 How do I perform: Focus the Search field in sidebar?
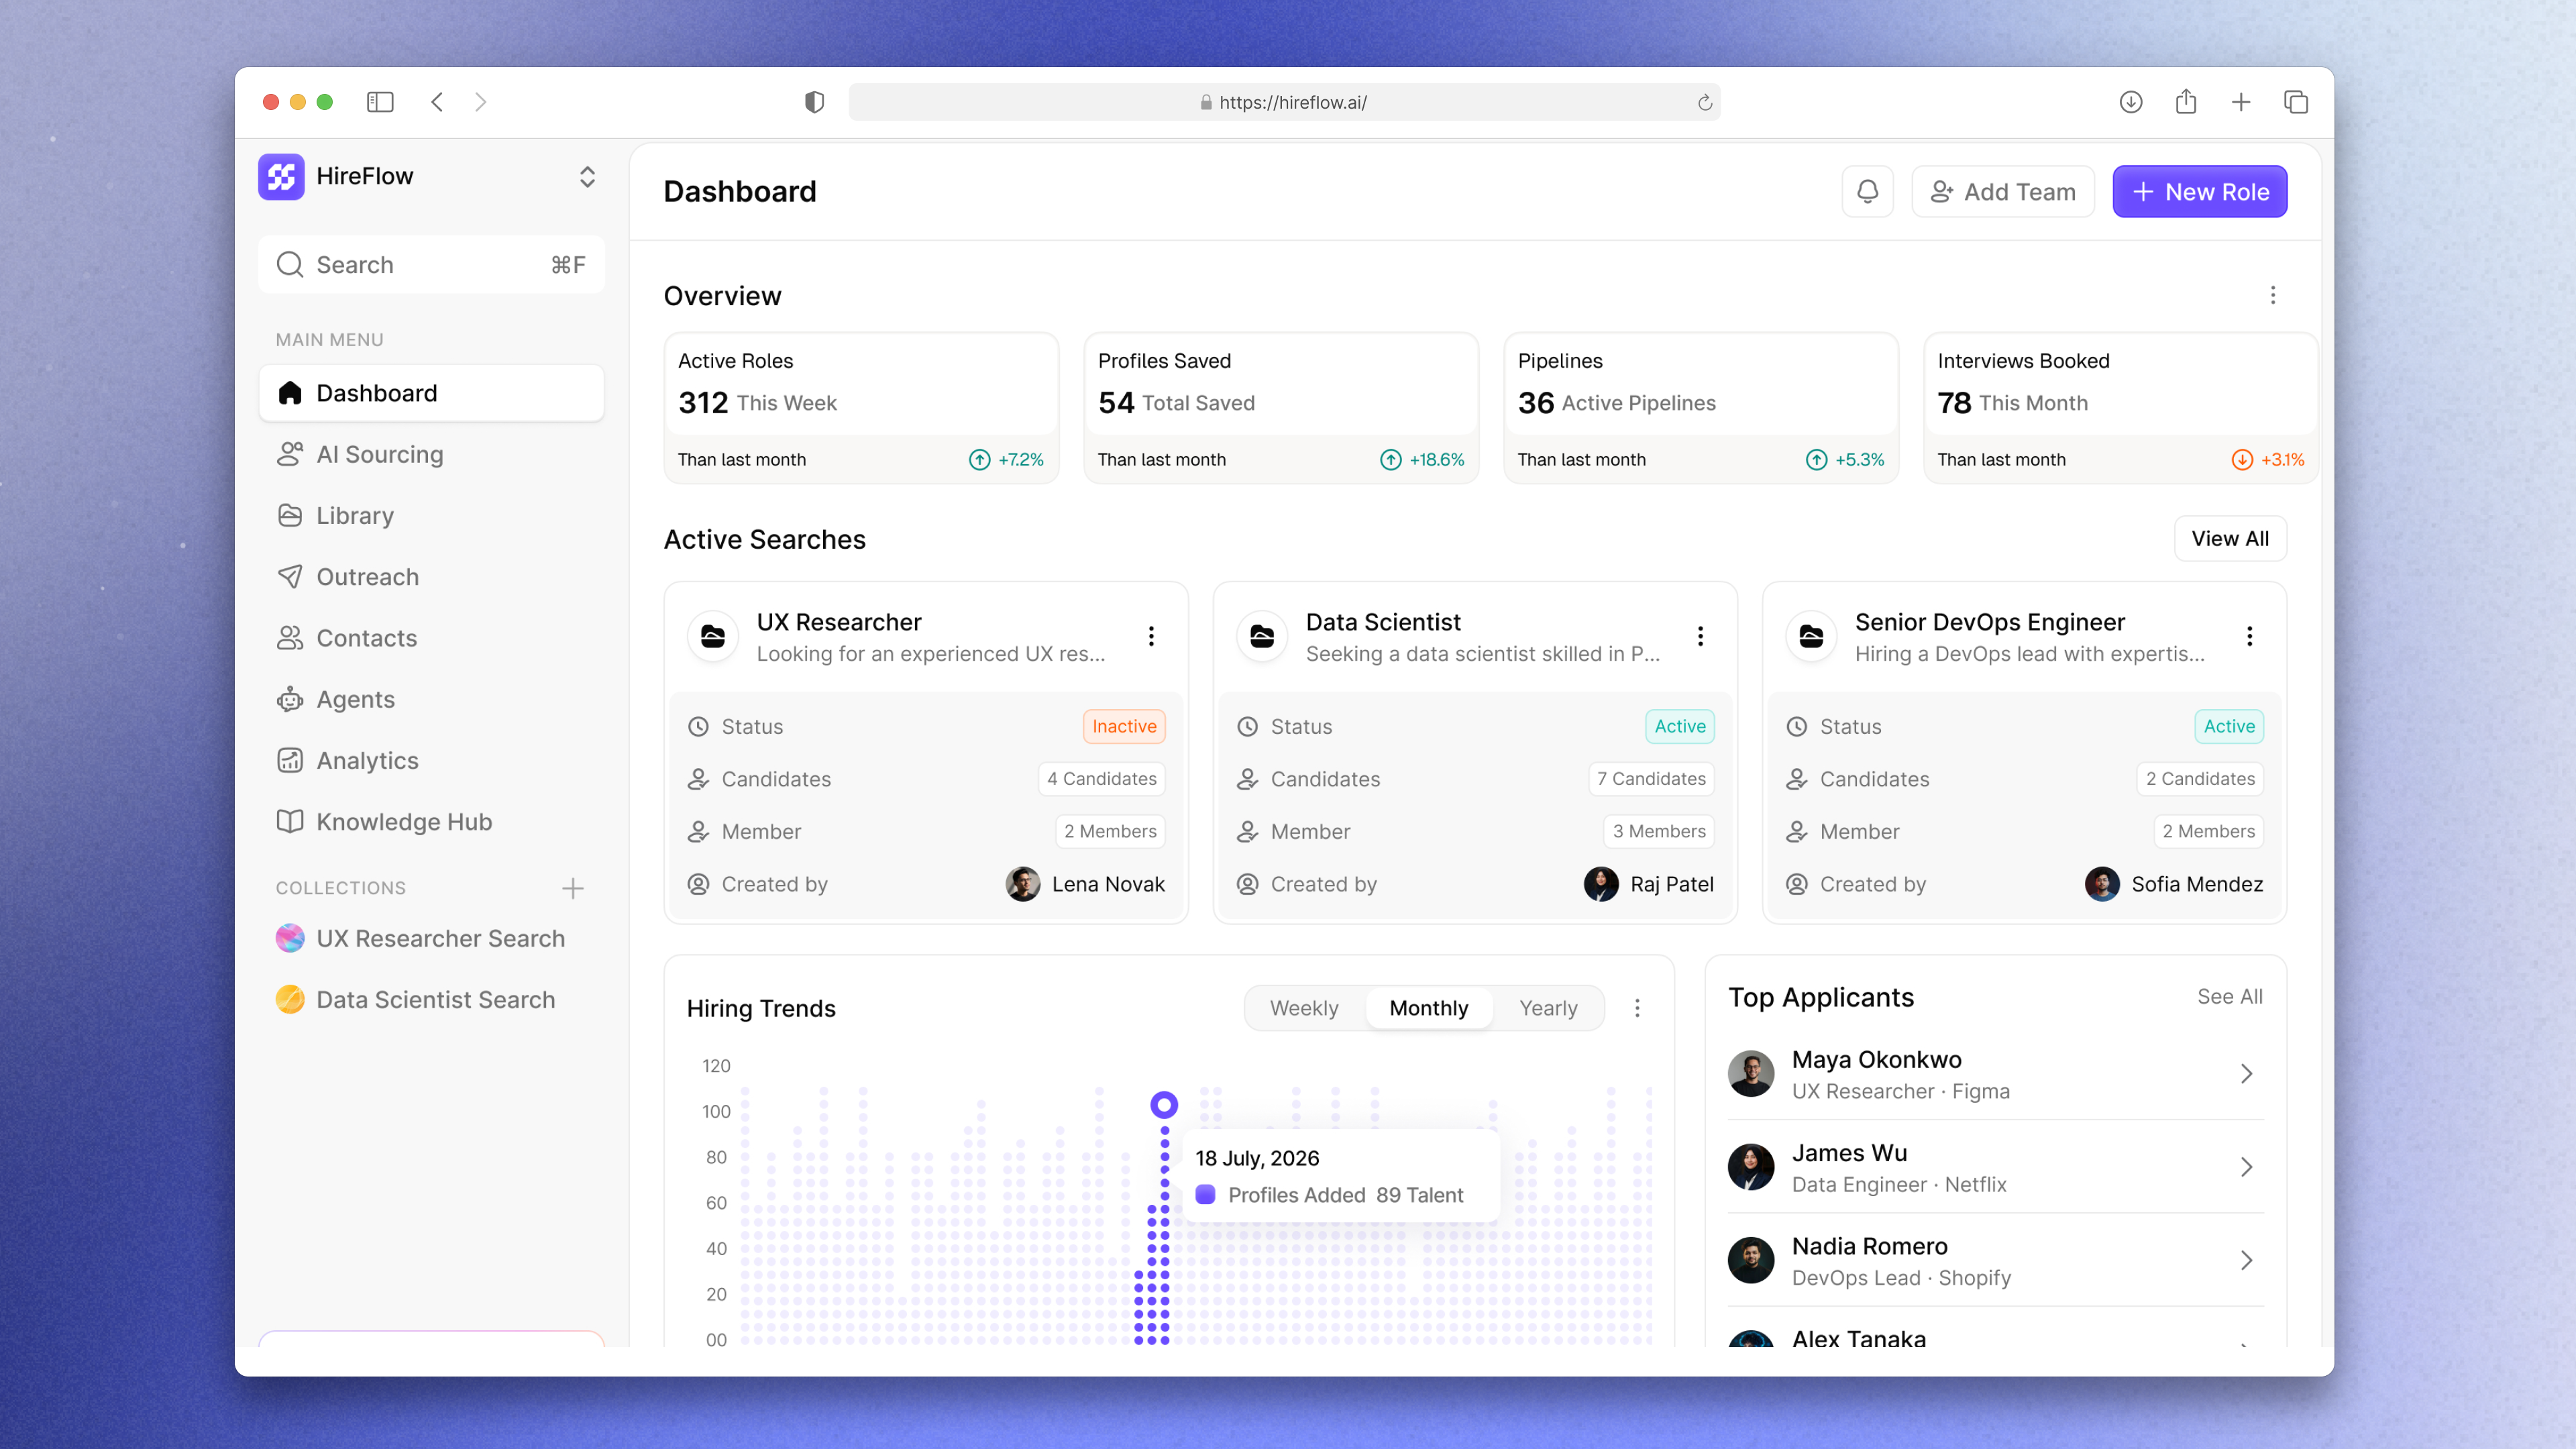431,264
